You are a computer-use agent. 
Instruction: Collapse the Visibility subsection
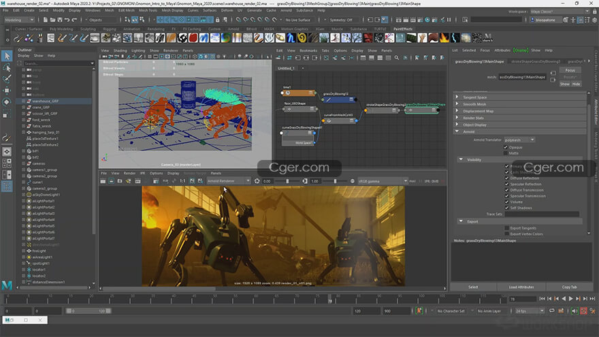click(520, 160)
